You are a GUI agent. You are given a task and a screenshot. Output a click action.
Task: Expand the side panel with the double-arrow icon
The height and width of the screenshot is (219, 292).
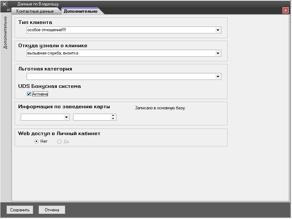point(9,10)
